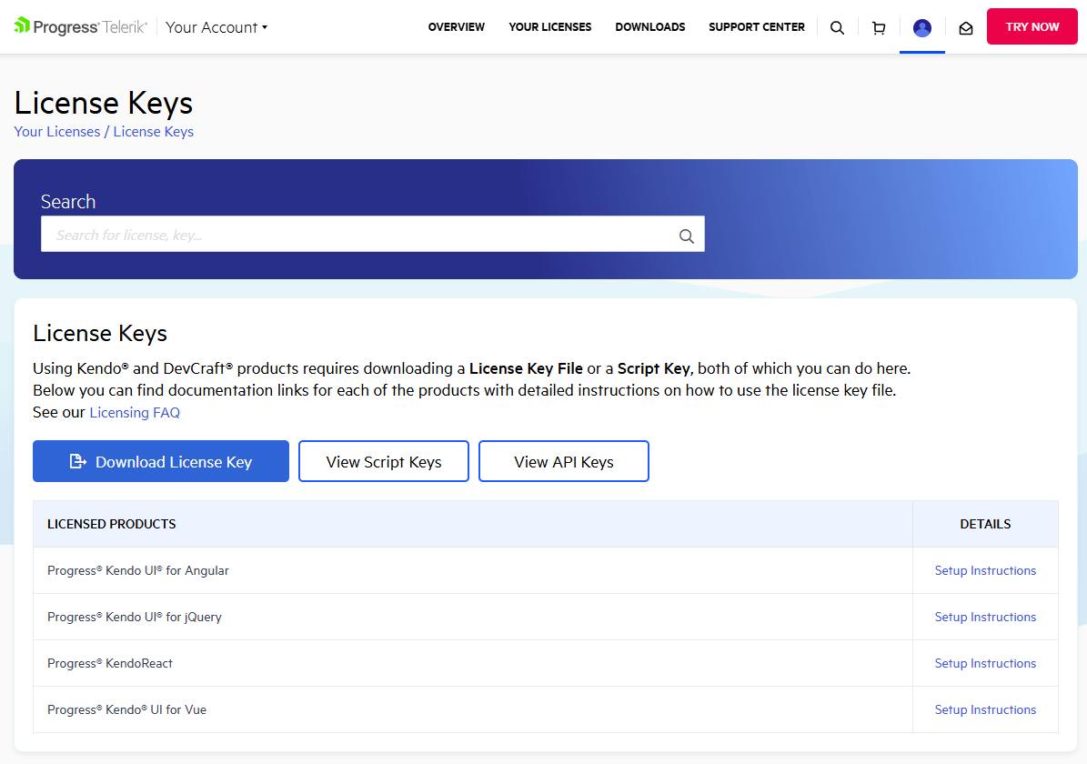Click the Progress Telerik logo
This screenshot has width=1087, height=764.
(80, 27)
